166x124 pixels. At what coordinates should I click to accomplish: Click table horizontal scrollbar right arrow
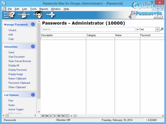pos(163,116)
